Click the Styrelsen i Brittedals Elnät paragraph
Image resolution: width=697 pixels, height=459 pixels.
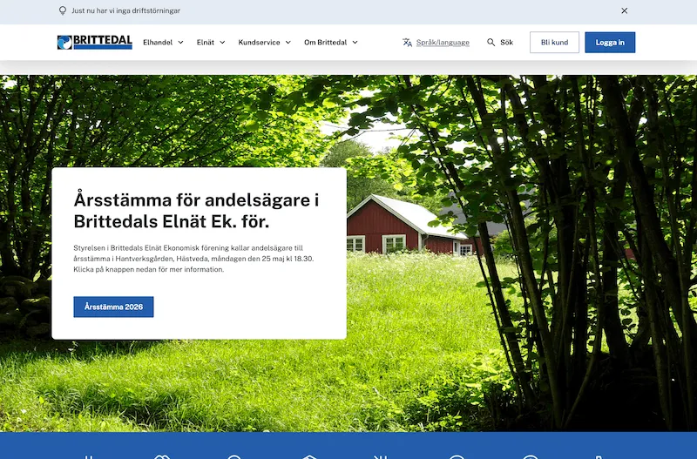tap(193, 259)
